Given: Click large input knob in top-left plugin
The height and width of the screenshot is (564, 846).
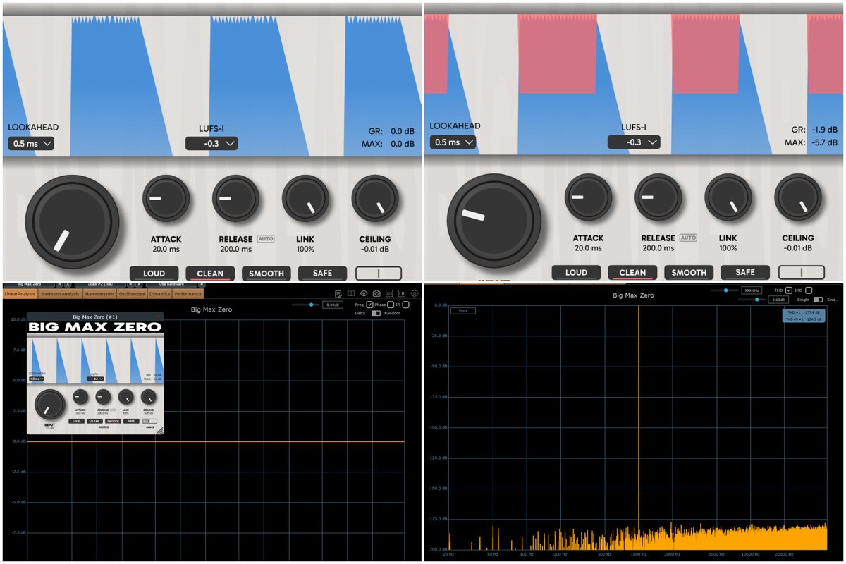Looking at the screenshot, I should coord(72,222).
